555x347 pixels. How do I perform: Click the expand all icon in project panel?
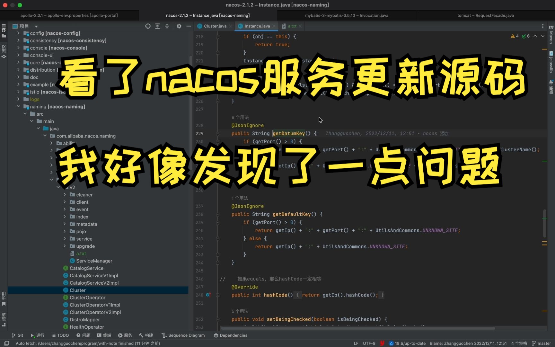(157, 26)
